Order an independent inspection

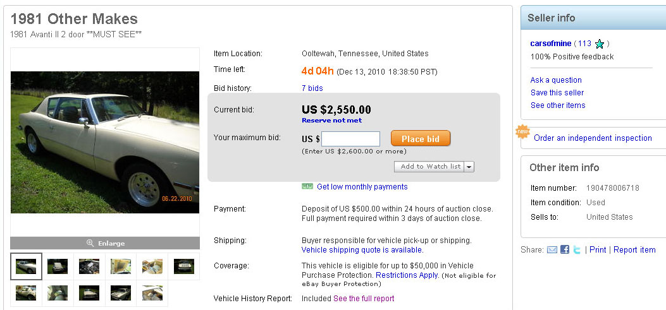click(593, 138)
